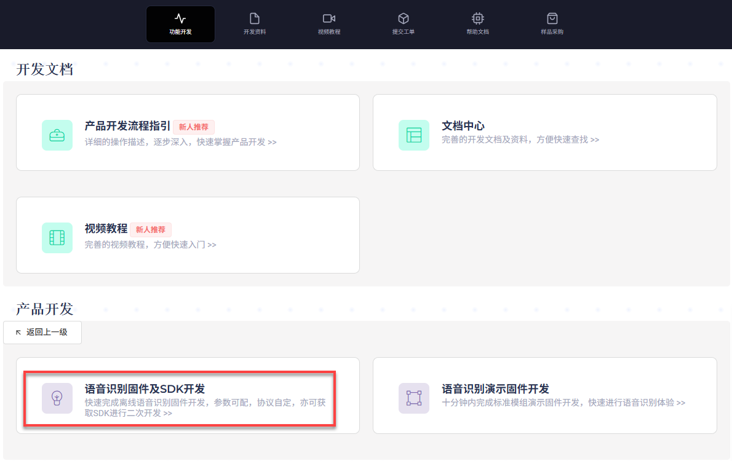Select the 视频教程 title in 开发文档 section

coord(106,229)
